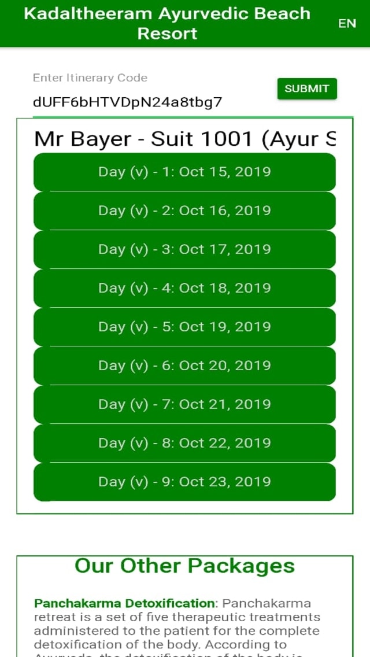
Task: Click the itinerary code input field
Action: (127, 102)
